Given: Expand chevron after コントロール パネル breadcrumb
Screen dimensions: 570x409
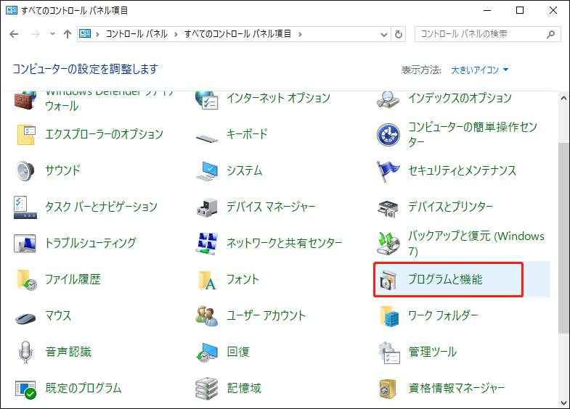Looking at the screenshot, I should click(176, 34).
